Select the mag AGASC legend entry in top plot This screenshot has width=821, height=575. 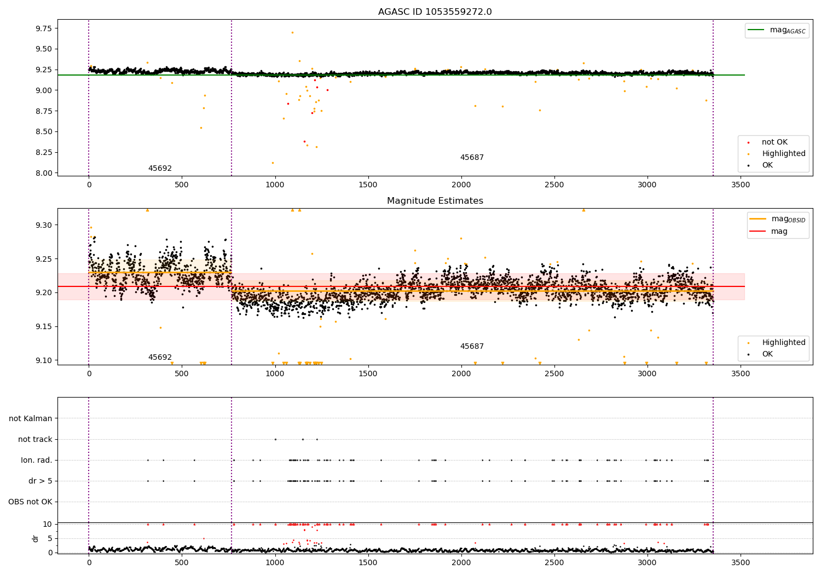(x=777, y=30)
